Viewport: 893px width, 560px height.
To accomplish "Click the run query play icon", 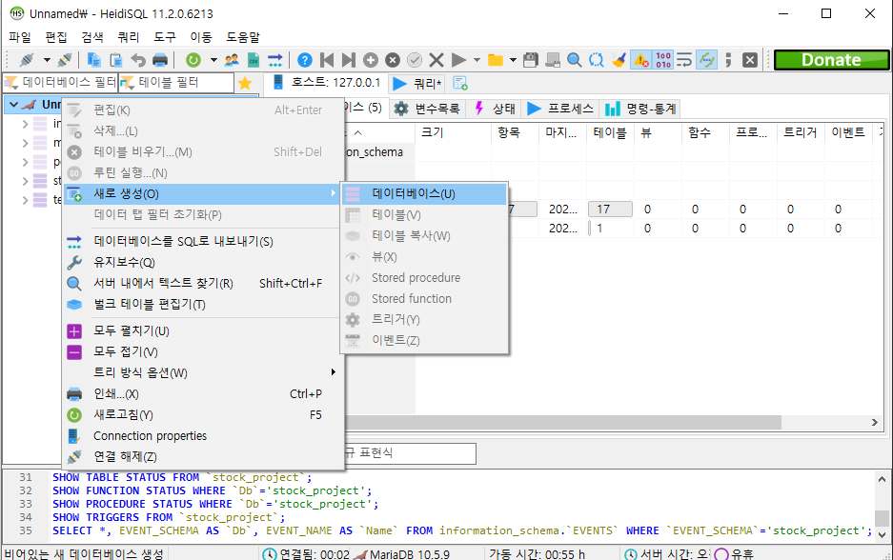I will pos(458,60).
